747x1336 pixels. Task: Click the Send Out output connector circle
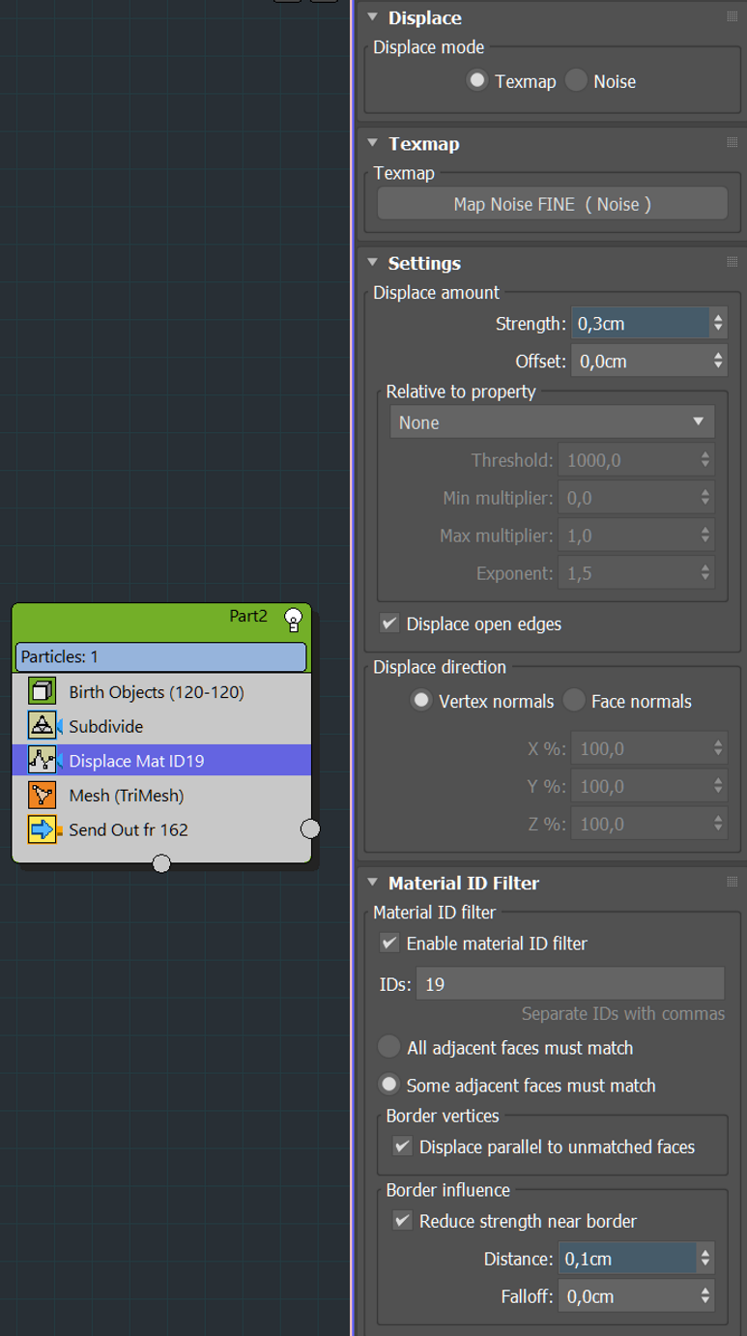(310, 828)
